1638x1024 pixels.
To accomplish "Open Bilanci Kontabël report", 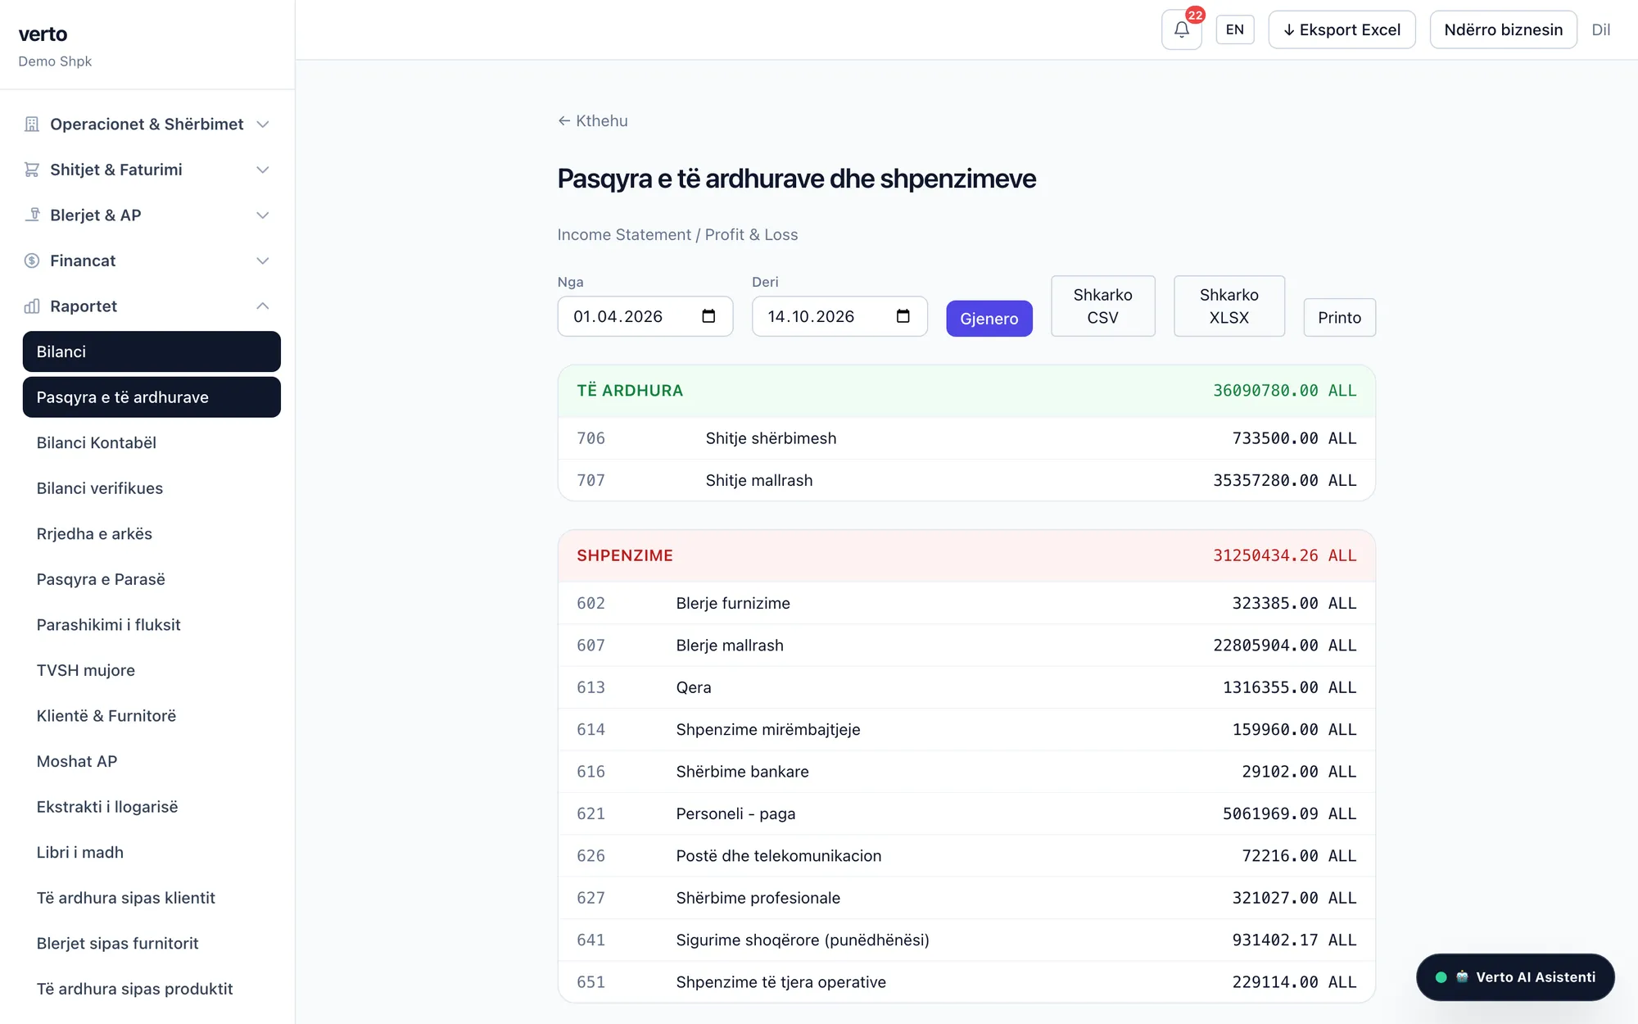I will [x=152, y=442].
